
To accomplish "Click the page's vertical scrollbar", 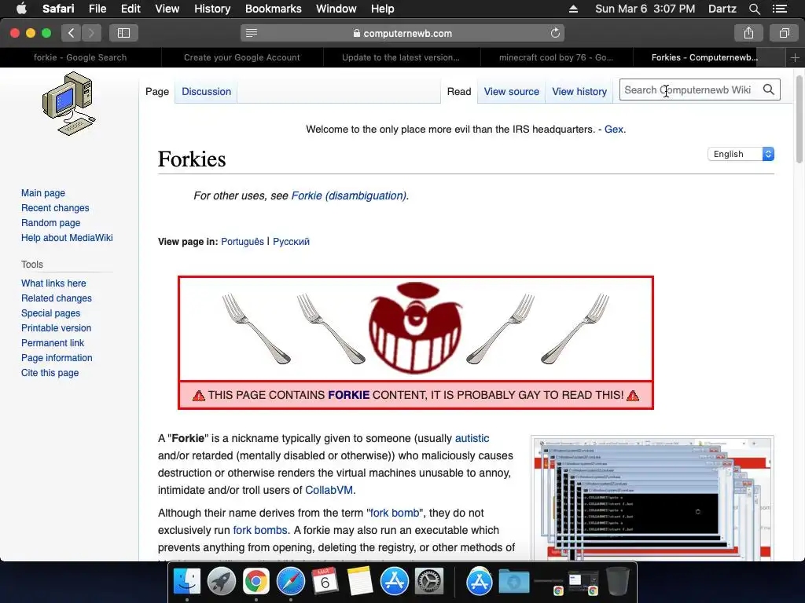I will [x=799, y=119].
